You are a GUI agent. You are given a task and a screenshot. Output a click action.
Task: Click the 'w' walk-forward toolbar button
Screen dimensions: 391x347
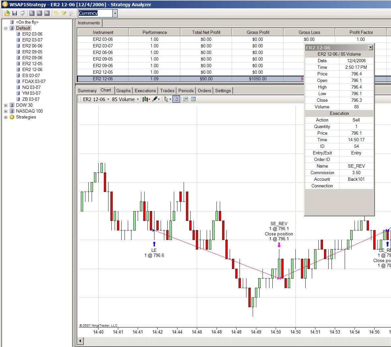[x=47, y=13]
